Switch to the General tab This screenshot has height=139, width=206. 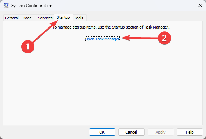(x=12, y=18)
